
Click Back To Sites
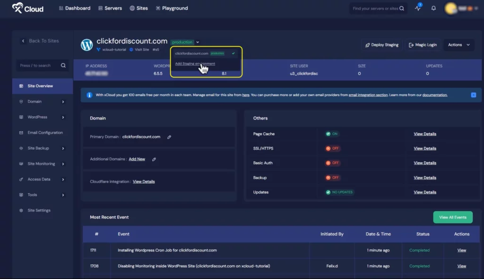[x=40, y=41]
